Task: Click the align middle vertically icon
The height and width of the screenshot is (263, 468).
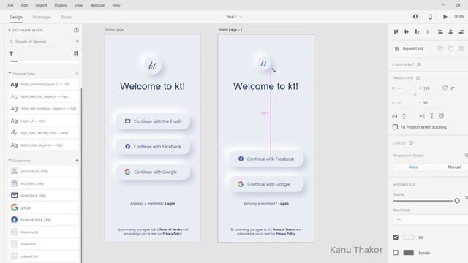Action: 407,31
